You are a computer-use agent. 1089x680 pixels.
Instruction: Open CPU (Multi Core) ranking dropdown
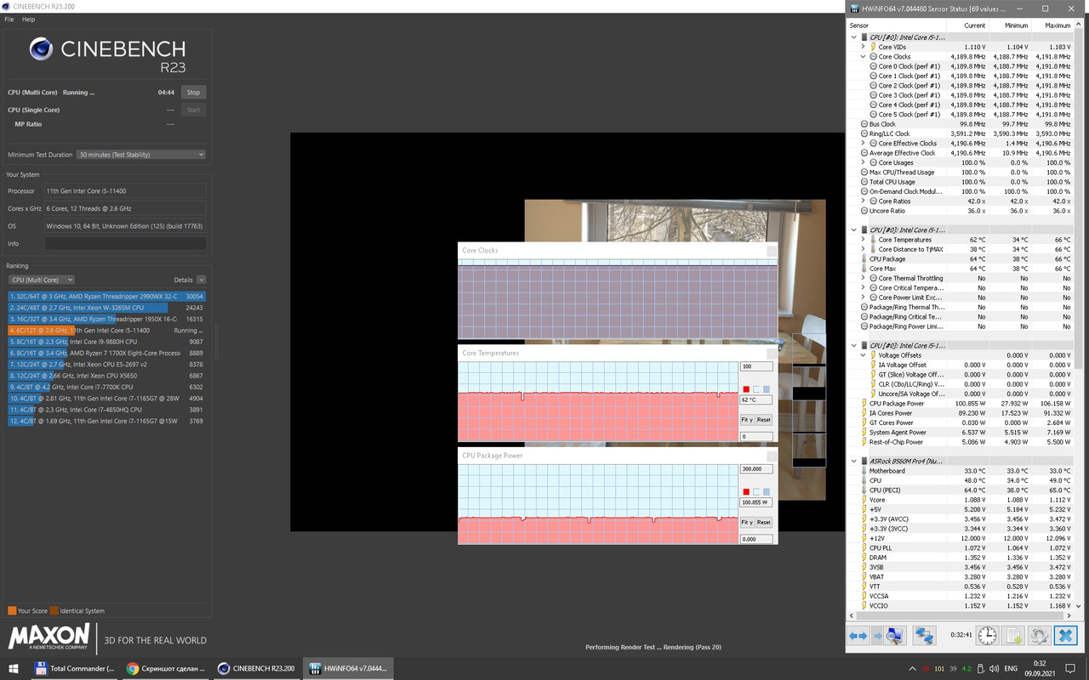42,280
